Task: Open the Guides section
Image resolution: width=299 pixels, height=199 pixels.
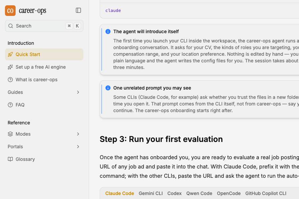Action: 44,92
